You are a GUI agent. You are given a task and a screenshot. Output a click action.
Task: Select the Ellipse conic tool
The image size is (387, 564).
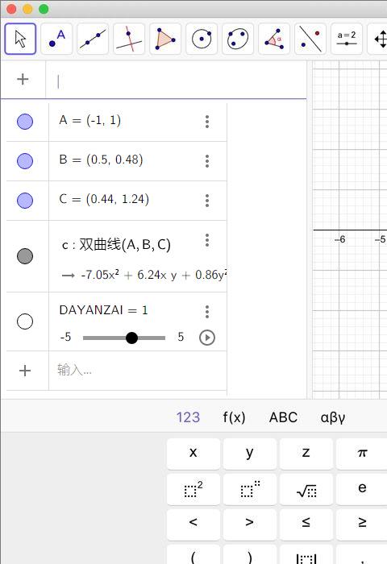238,39
